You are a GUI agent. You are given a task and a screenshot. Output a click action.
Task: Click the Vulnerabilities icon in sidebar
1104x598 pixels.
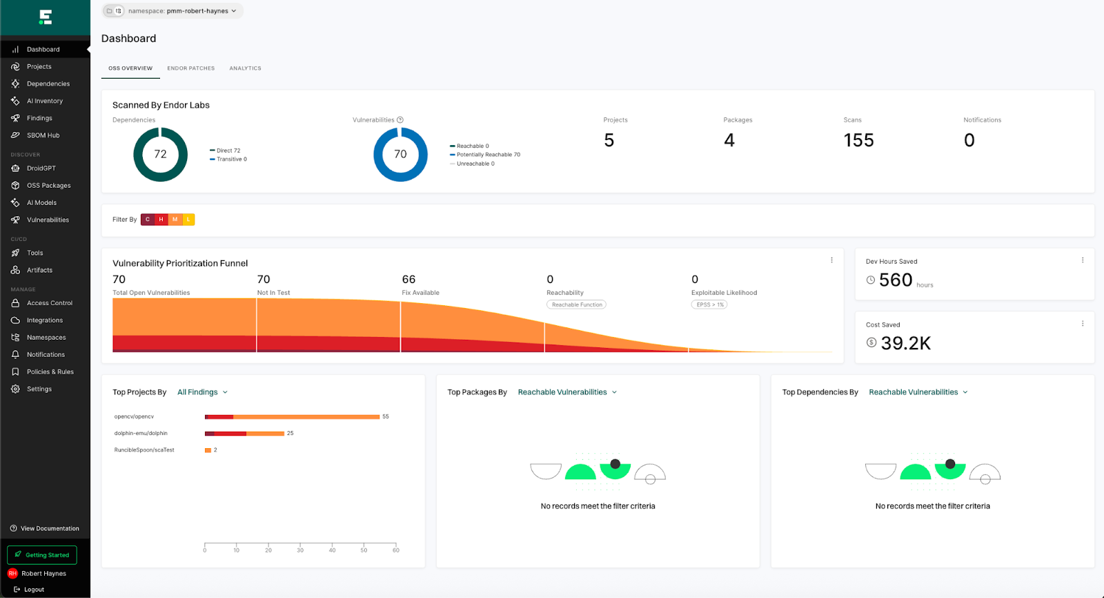click(x=15, y=220)
